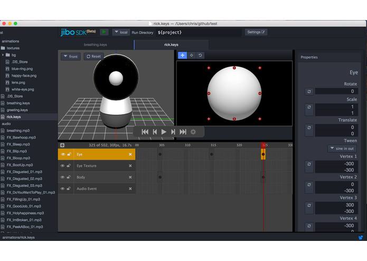
Task: Reset the Vertex 2 values
Action: tap(309, 187)
